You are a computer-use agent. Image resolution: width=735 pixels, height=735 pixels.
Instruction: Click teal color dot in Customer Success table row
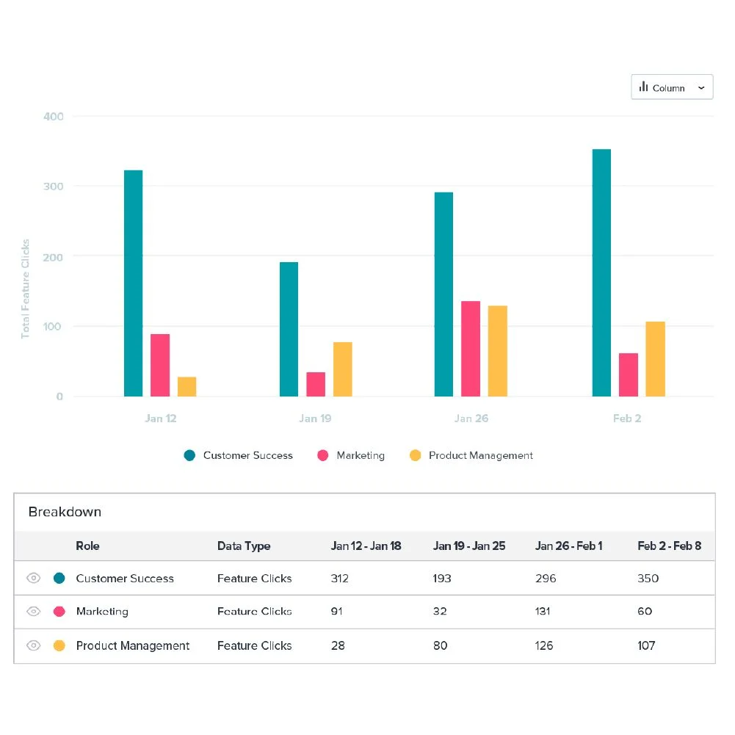(x=59, y=578)
